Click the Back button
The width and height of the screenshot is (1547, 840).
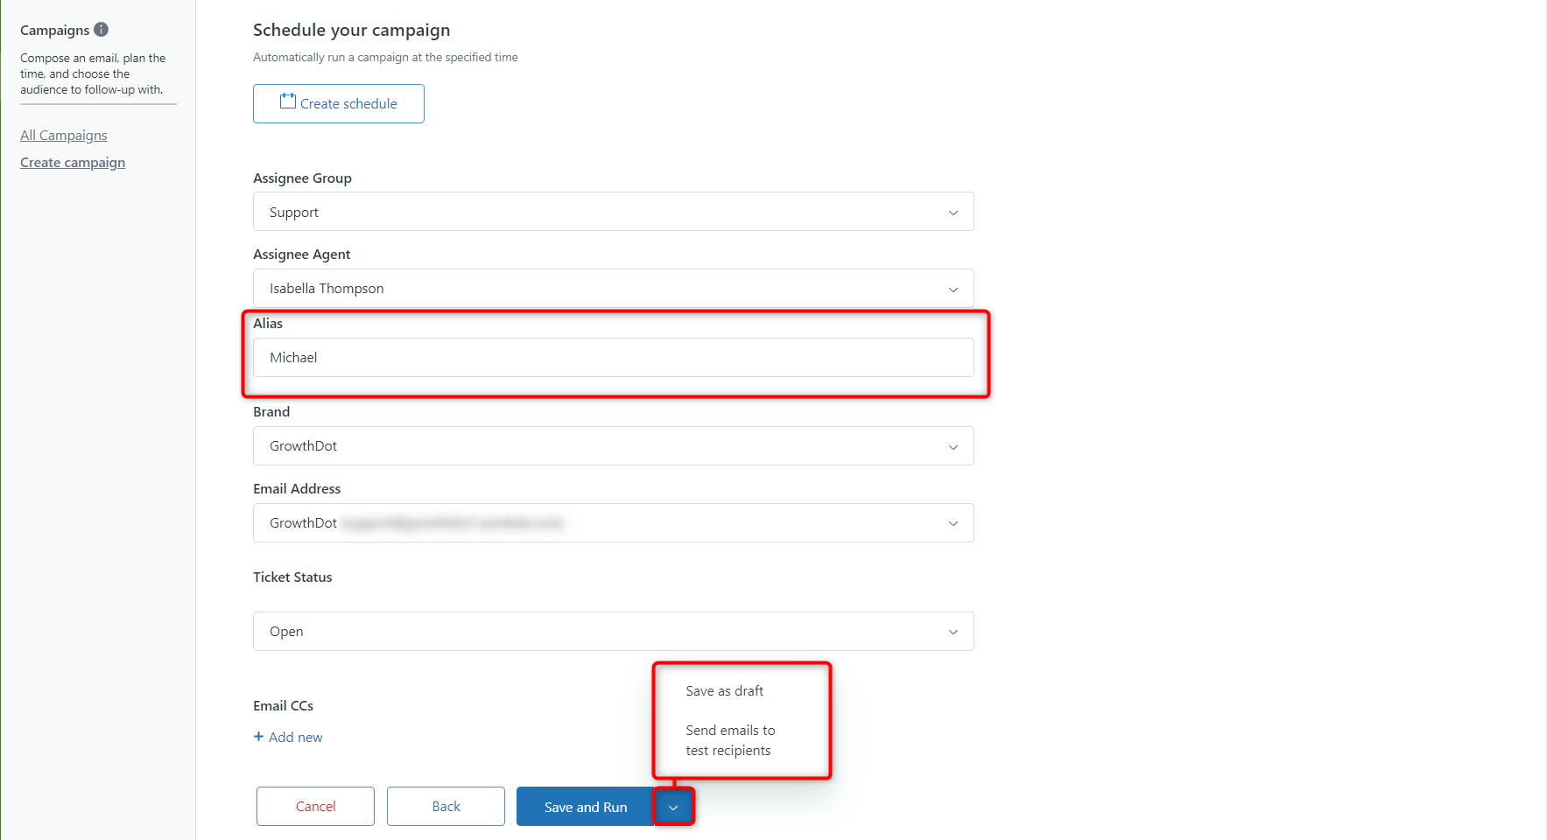click(x=446, y=806)
